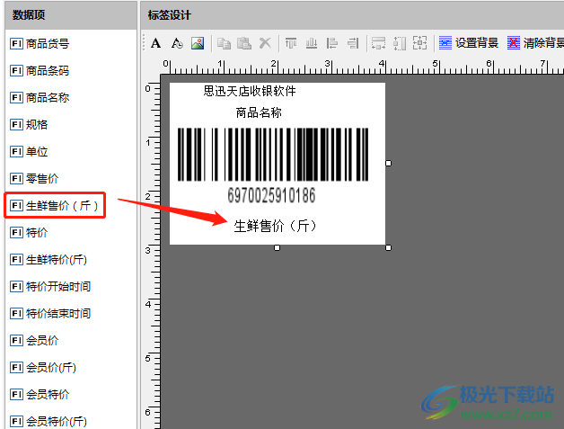Click field icon beside 零售价

pyautogui.click(x=16, y=179)
